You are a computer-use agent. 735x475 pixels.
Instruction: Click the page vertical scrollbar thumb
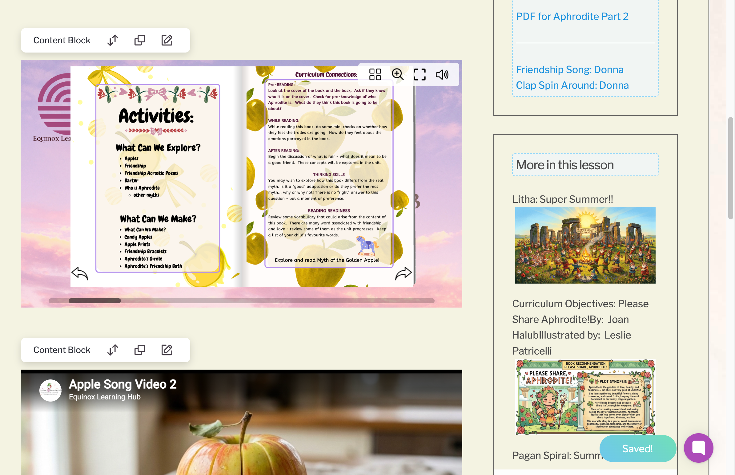coord(730,168)
